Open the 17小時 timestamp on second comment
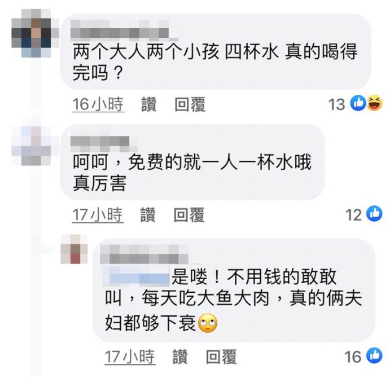This screenshot has height=383, width=390. coord(98,215)
